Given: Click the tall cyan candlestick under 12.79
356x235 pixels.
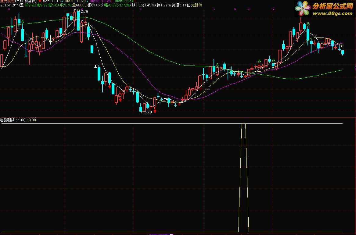Looking at the screenshot, I should [78, 21].
